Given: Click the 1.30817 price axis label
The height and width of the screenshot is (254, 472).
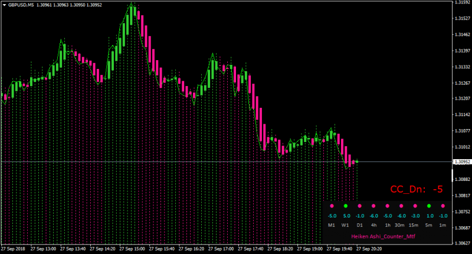Looking at the screenshot, I should pyautogui.click(x=462, y=196).
